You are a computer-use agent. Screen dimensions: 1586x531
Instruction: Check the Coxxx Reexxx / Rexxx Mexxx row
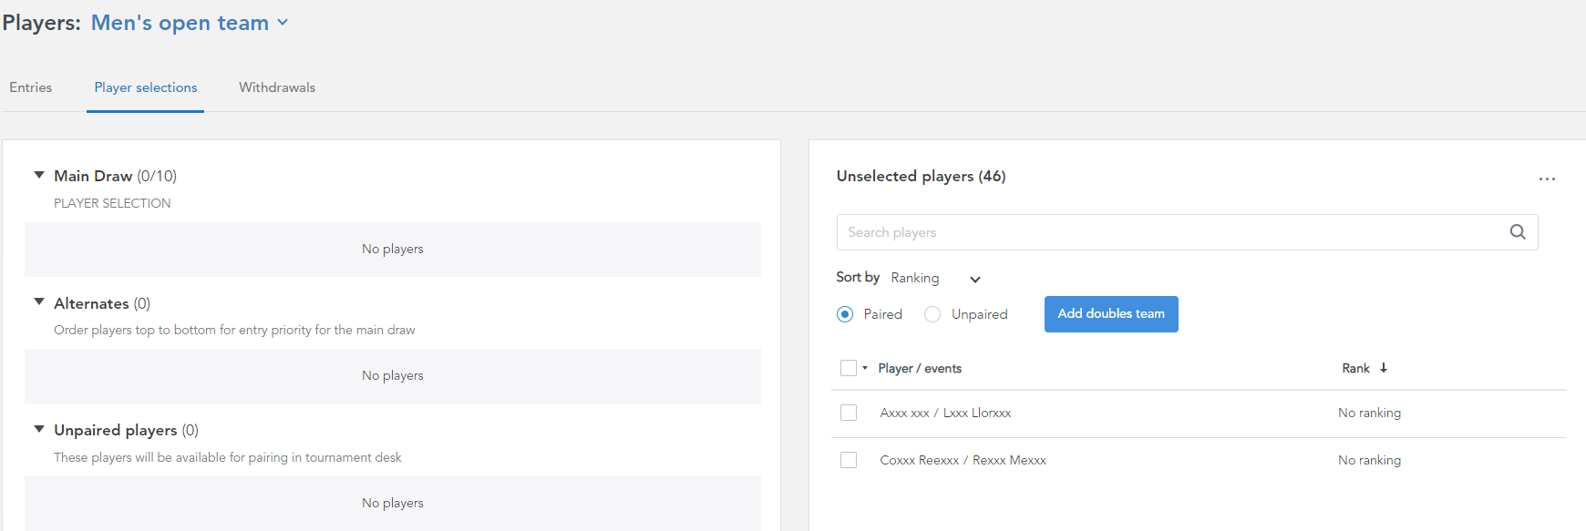(849, 460)
